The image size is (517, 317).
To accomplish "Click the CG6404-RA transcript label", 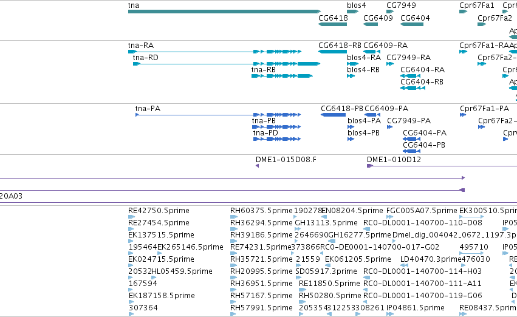I will 422,69.
